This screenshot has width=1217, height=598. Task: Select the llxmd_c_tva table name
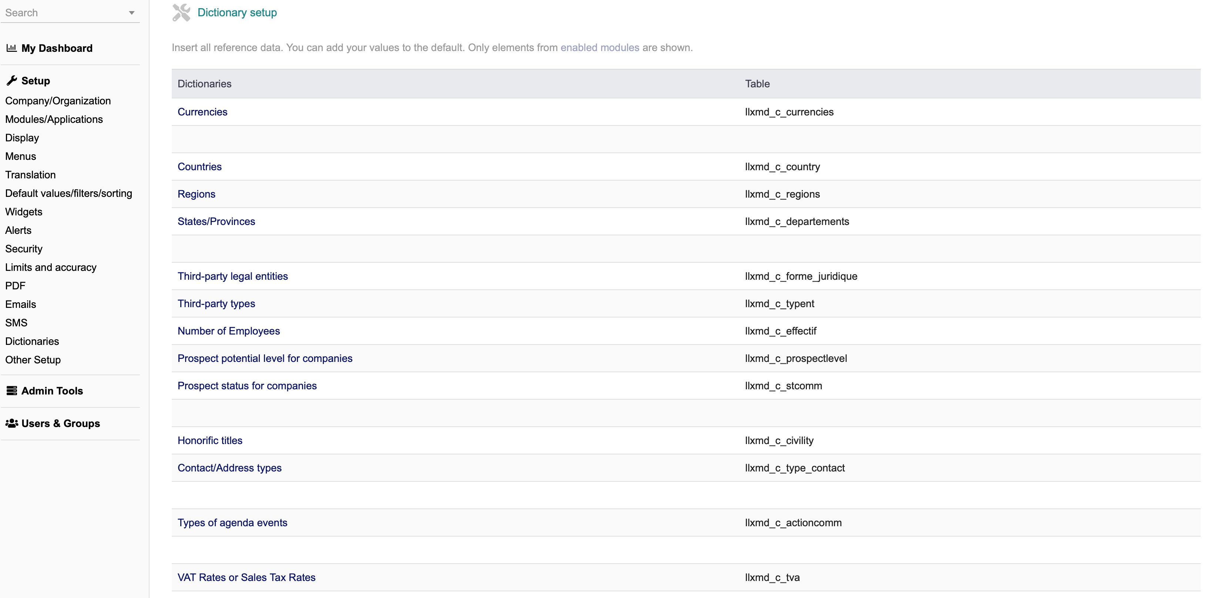coord(772,577)
